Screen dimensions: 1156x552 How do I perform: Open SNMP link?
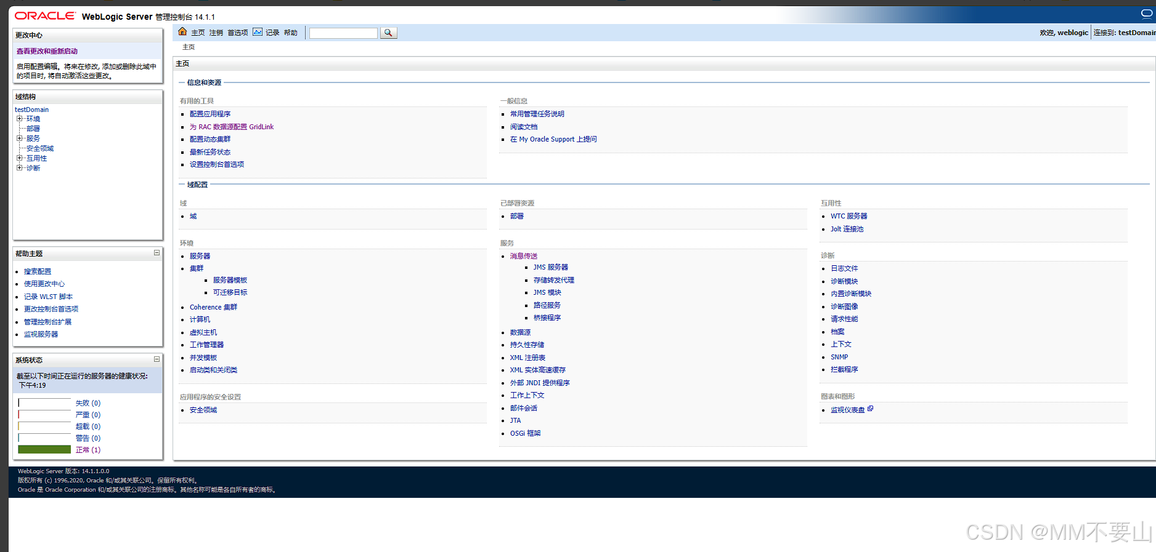(839, 357)
